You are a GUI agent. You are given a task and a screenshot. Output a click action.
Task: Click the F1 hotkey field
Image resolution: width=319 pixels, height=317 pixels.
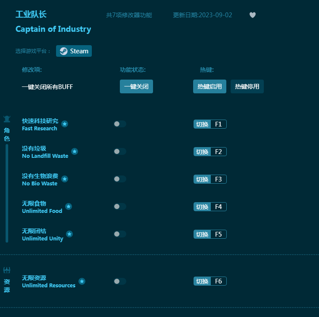coord(219,124)
